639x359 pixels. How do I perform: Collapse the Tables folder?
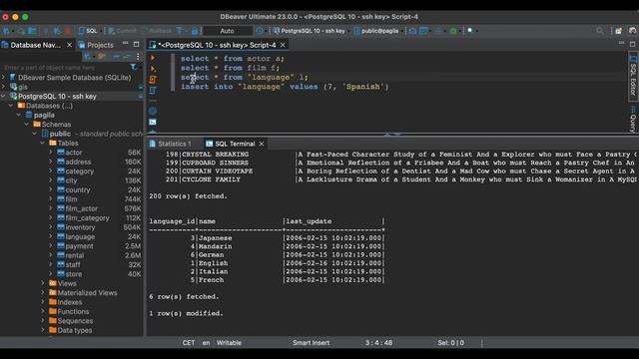(43, 143)
